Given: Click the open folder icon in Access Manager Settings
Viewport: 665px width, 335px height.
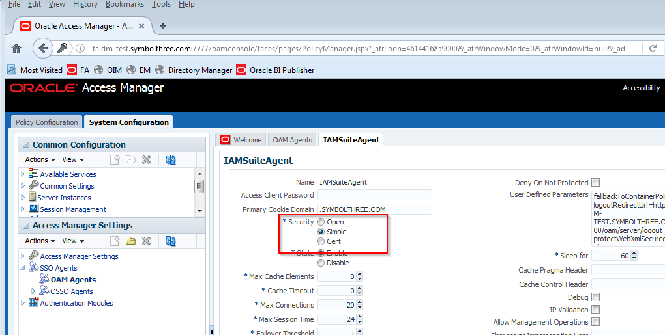Looking at the screenshot, I should click(130, 241).
